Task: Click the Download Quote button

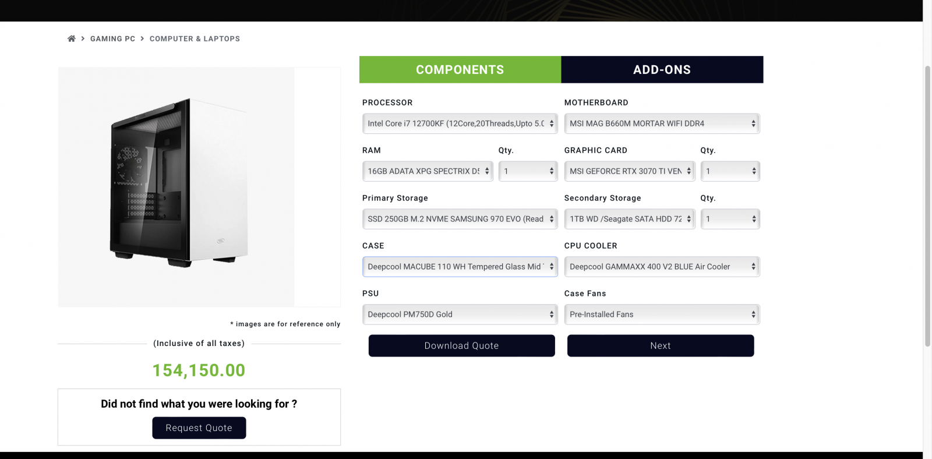Action: pos(462,345)
